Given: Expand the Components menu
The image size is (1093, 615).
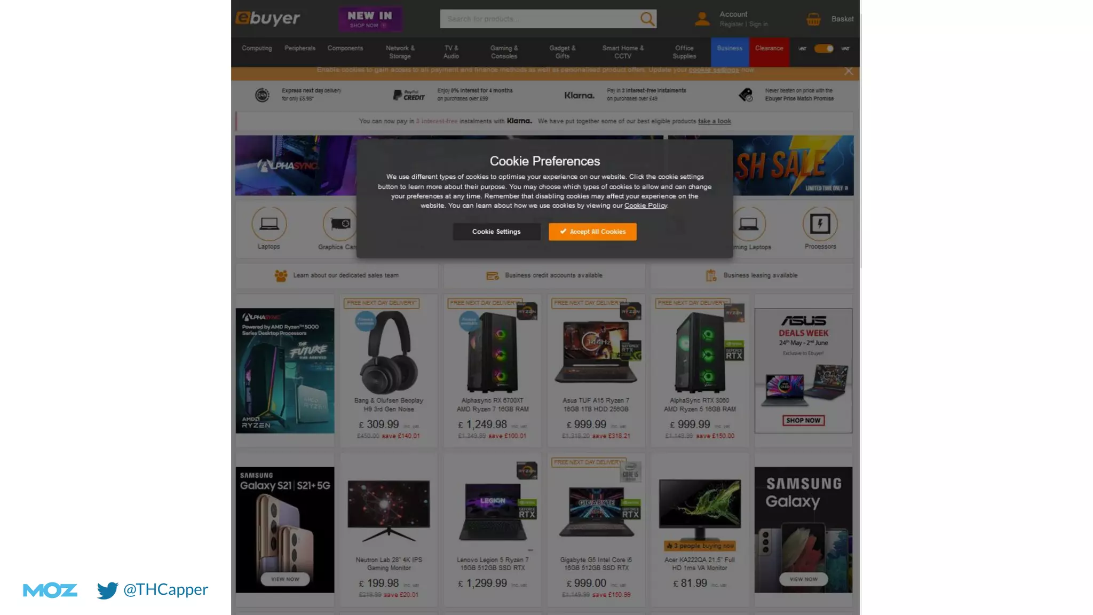Looking at the screenshot, I should click(x=345, y=48).
